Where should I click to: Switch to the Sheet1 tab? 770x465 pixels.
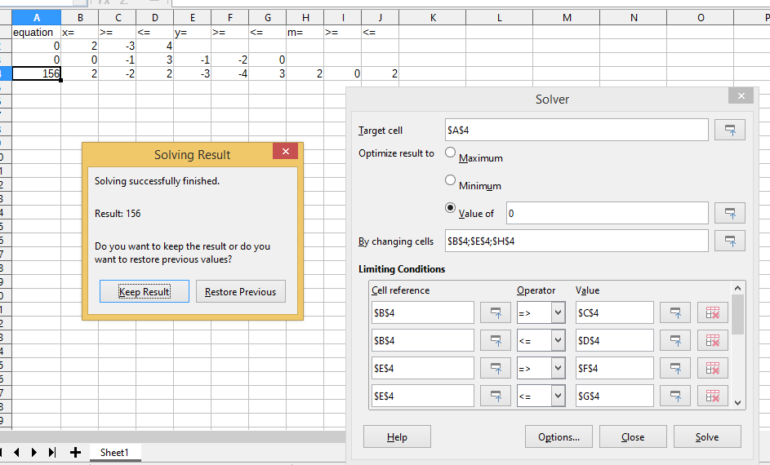point(113,452)
